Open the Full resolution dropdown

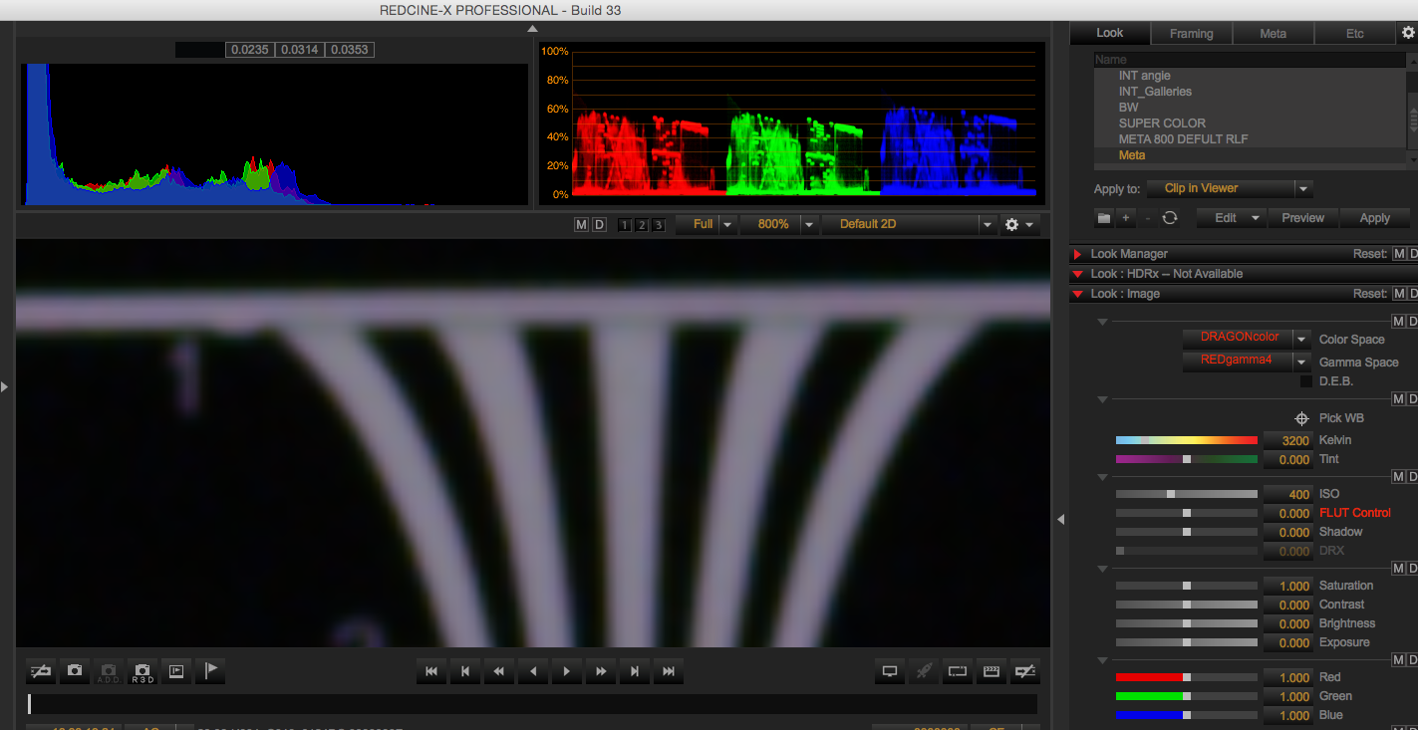pyautogui.click(x=707, y=224)
